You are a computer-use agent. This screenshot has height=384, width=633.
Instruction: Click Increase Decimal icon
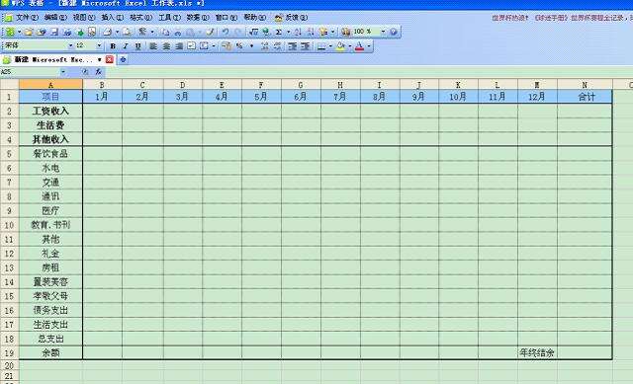pos(264,46)
